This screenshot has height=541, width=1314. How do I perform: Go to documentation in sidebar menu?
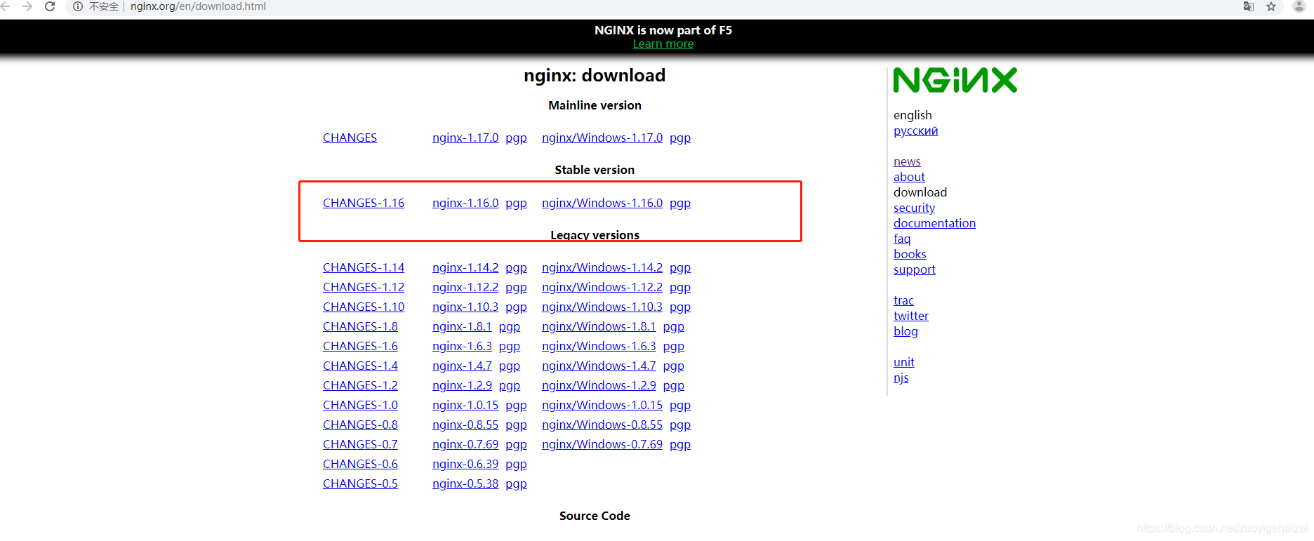[x=934, y=223]
